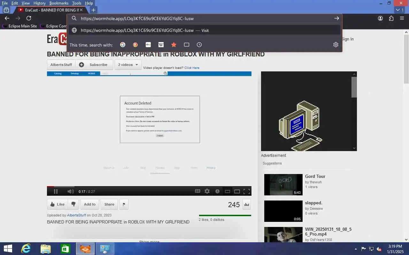Go back with the browser back arrow

pyautogui.click(x=7, y=18)
